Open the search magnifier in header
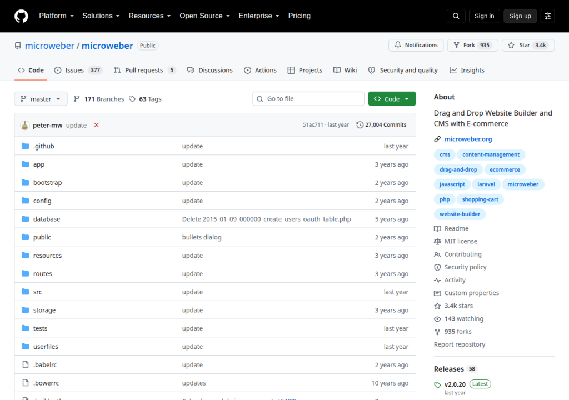Image resolution: width=569 pixels, height=400 pixels. click(x=456, y=16)
